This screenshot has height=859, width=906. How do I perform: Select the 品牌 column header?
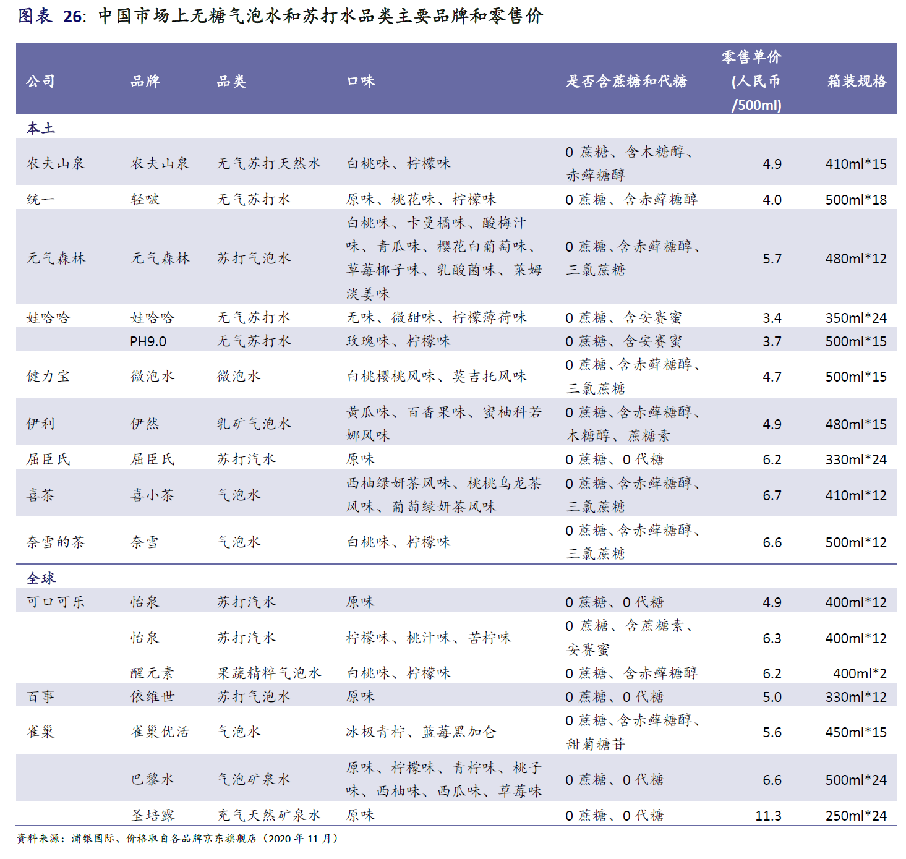pos(145,81)
